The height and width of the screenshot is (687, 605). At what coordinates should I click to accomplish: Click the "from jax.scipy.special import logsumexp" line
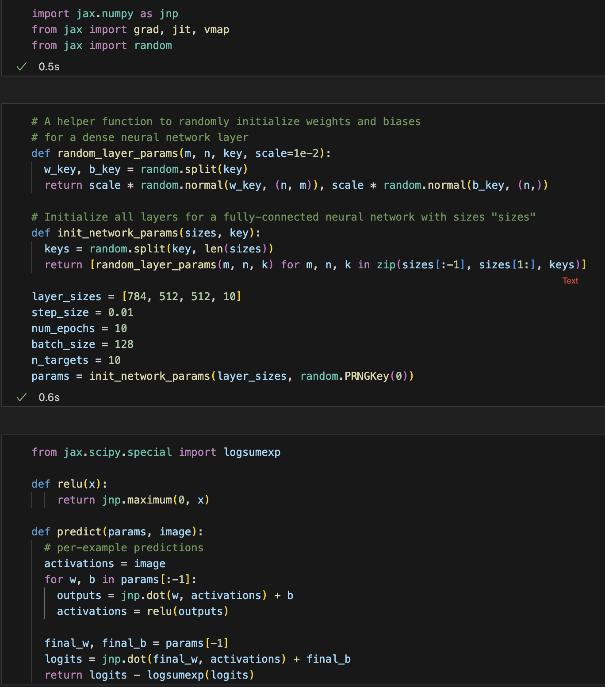pos(156,452)
